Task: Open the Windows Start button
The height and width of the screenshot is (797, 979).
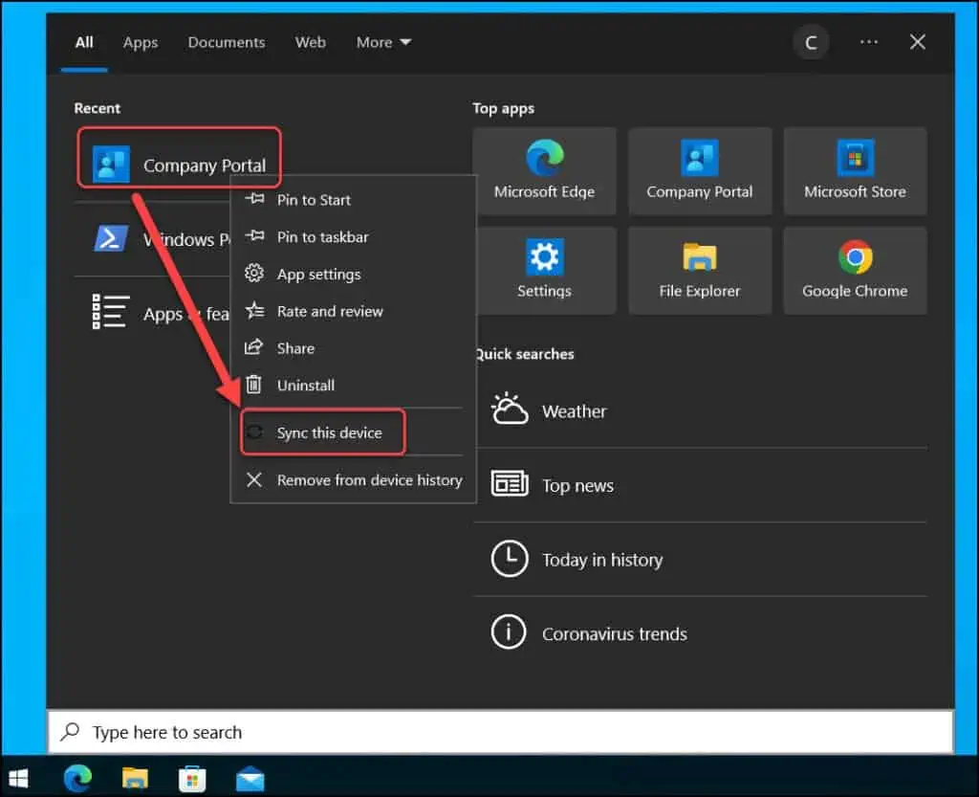Action: click(x=19, y=778)
